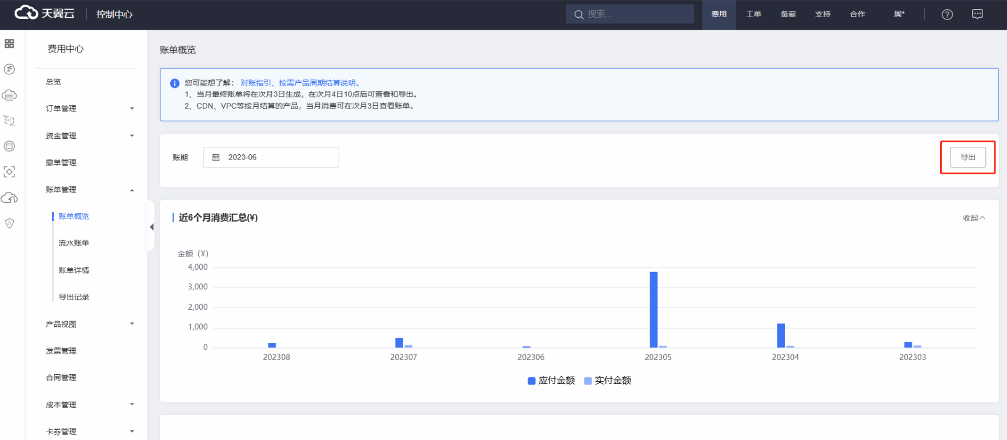Open the grid services menu icon
Image resolution: width=1007 pixels, height=440 pixels.
point(9,44)
